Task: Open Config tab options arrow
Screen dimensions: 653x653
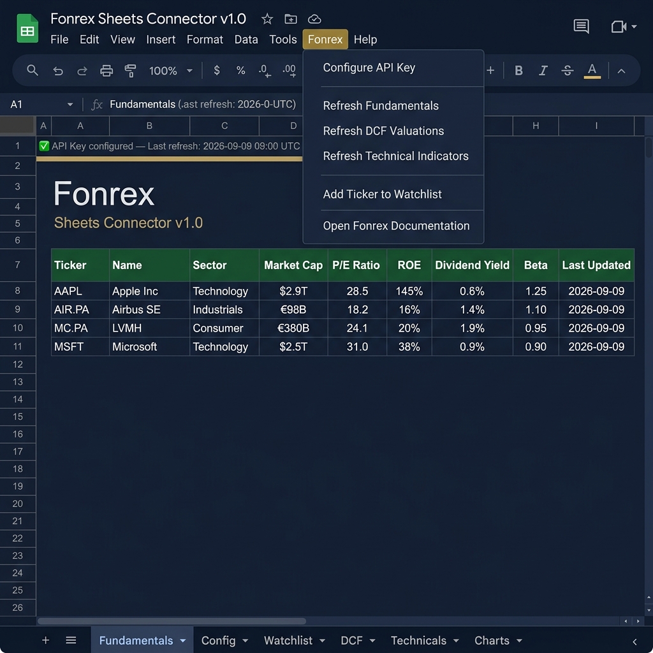Action: tap(246, 640)
